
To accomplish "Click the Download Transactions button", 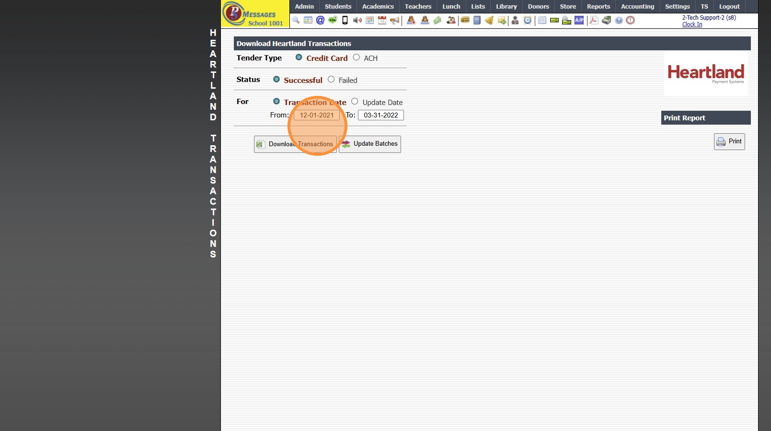I will tap(295, 144).
